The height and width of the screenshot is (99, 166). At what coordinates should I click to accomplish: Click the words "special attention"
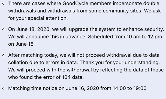click(x=48, y=18)
